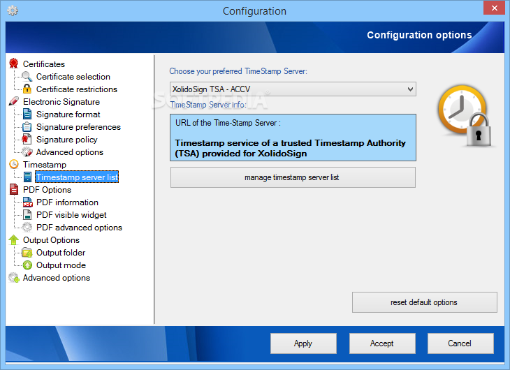Open the Output folder page

(61, 253)
